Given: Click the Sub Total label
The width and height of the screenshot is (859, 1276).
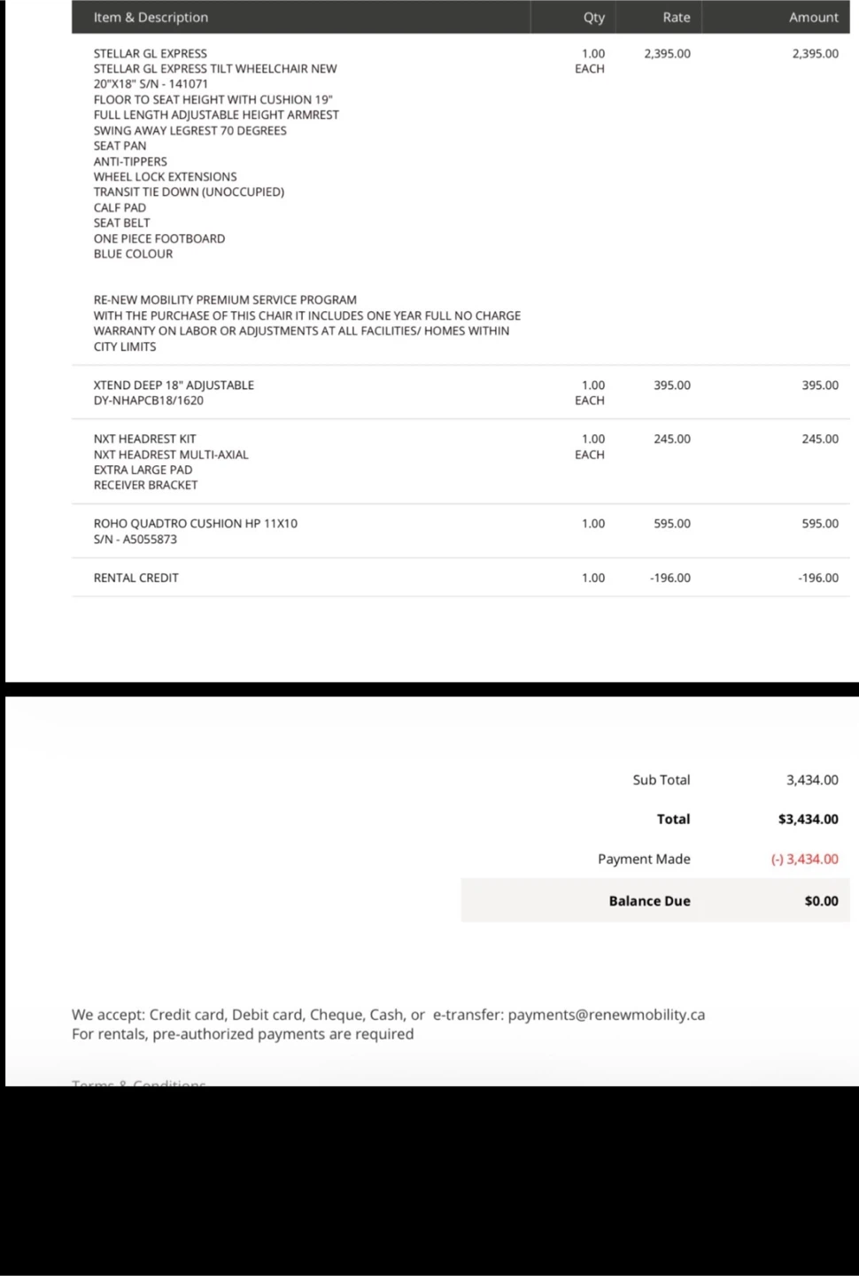Looking at the screenshot, I should [x=662, y=780].
